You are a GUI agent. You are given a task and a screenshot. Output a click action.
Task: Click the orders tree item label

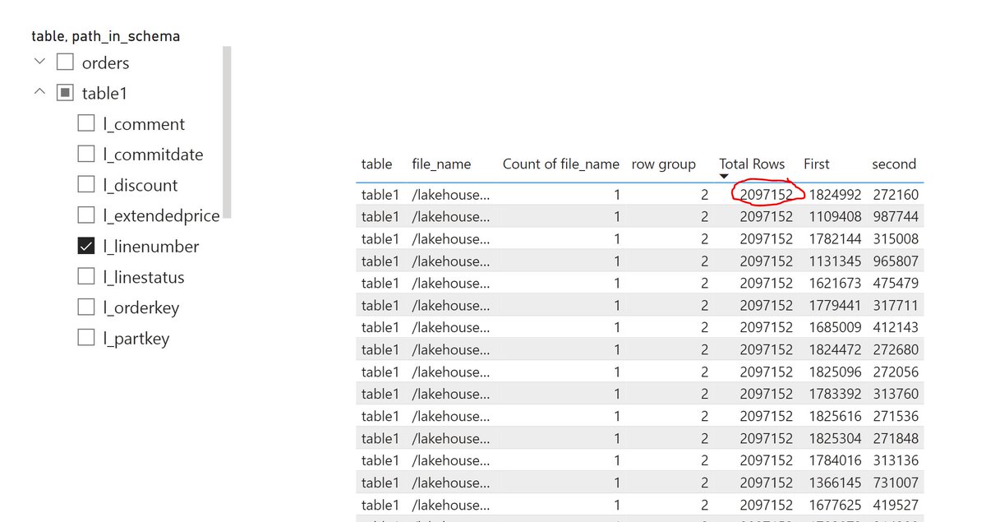point(105,62)
